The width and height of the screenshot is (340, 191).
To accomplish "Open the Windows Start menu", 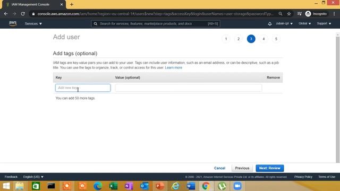I will coord(6,186).
